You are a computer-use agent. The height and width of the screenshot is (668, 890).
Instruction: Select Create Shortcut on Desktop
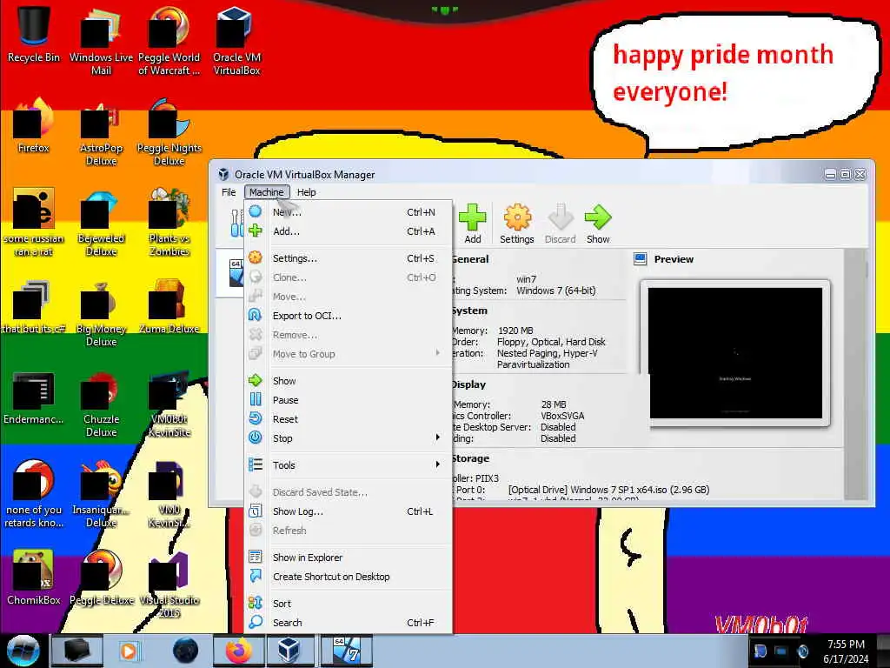click(x=349, y=577)
